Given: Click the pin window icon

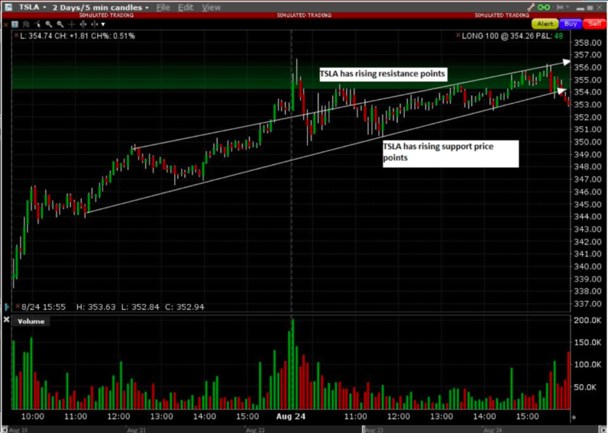Looking at the screenshot, I should pyautogui.click(x=560, y=7).
